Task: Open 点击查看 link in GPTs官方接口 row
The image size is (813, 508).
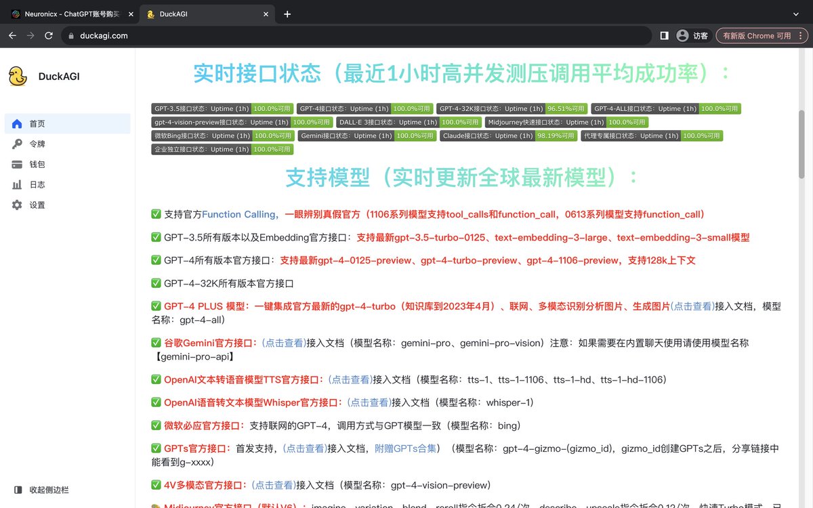Action: [x=304, y=449]
